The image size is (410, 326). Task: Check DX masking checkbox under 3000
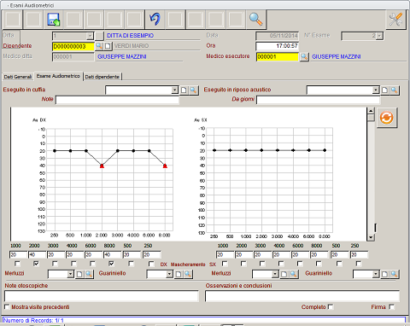pyautogui.click(x=55, y=264)
